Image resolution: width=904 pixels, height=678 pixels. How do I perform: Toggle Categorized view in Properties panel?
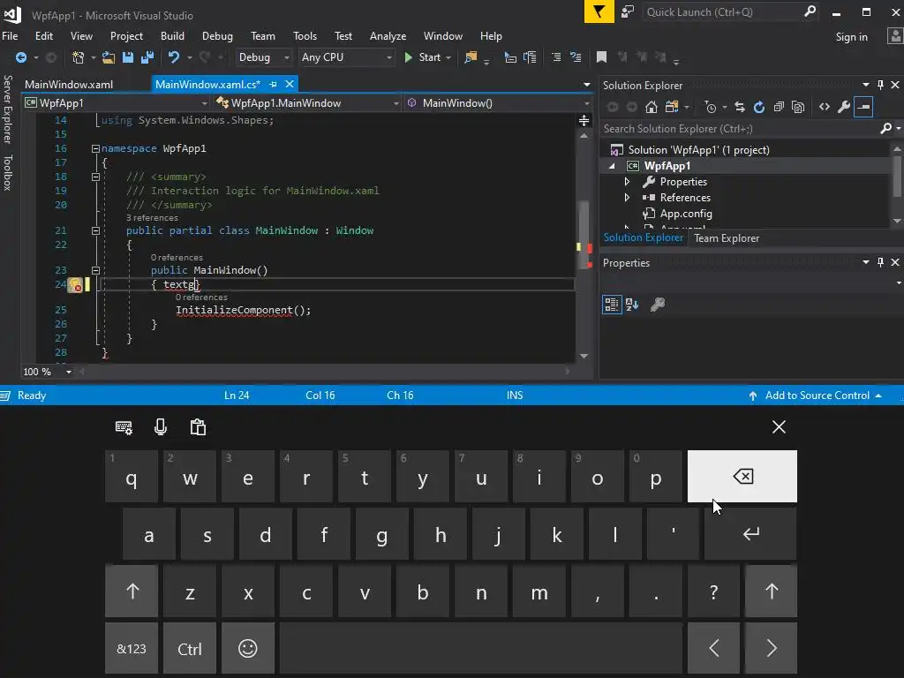point(612,304)
